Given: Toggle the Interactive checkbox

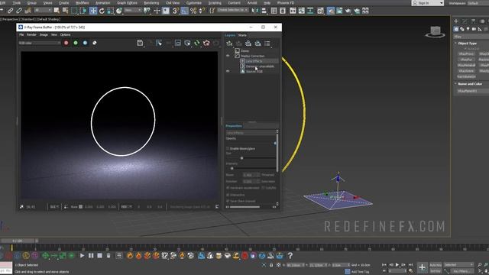Looking at the screenshot, I should click(228, 195).
